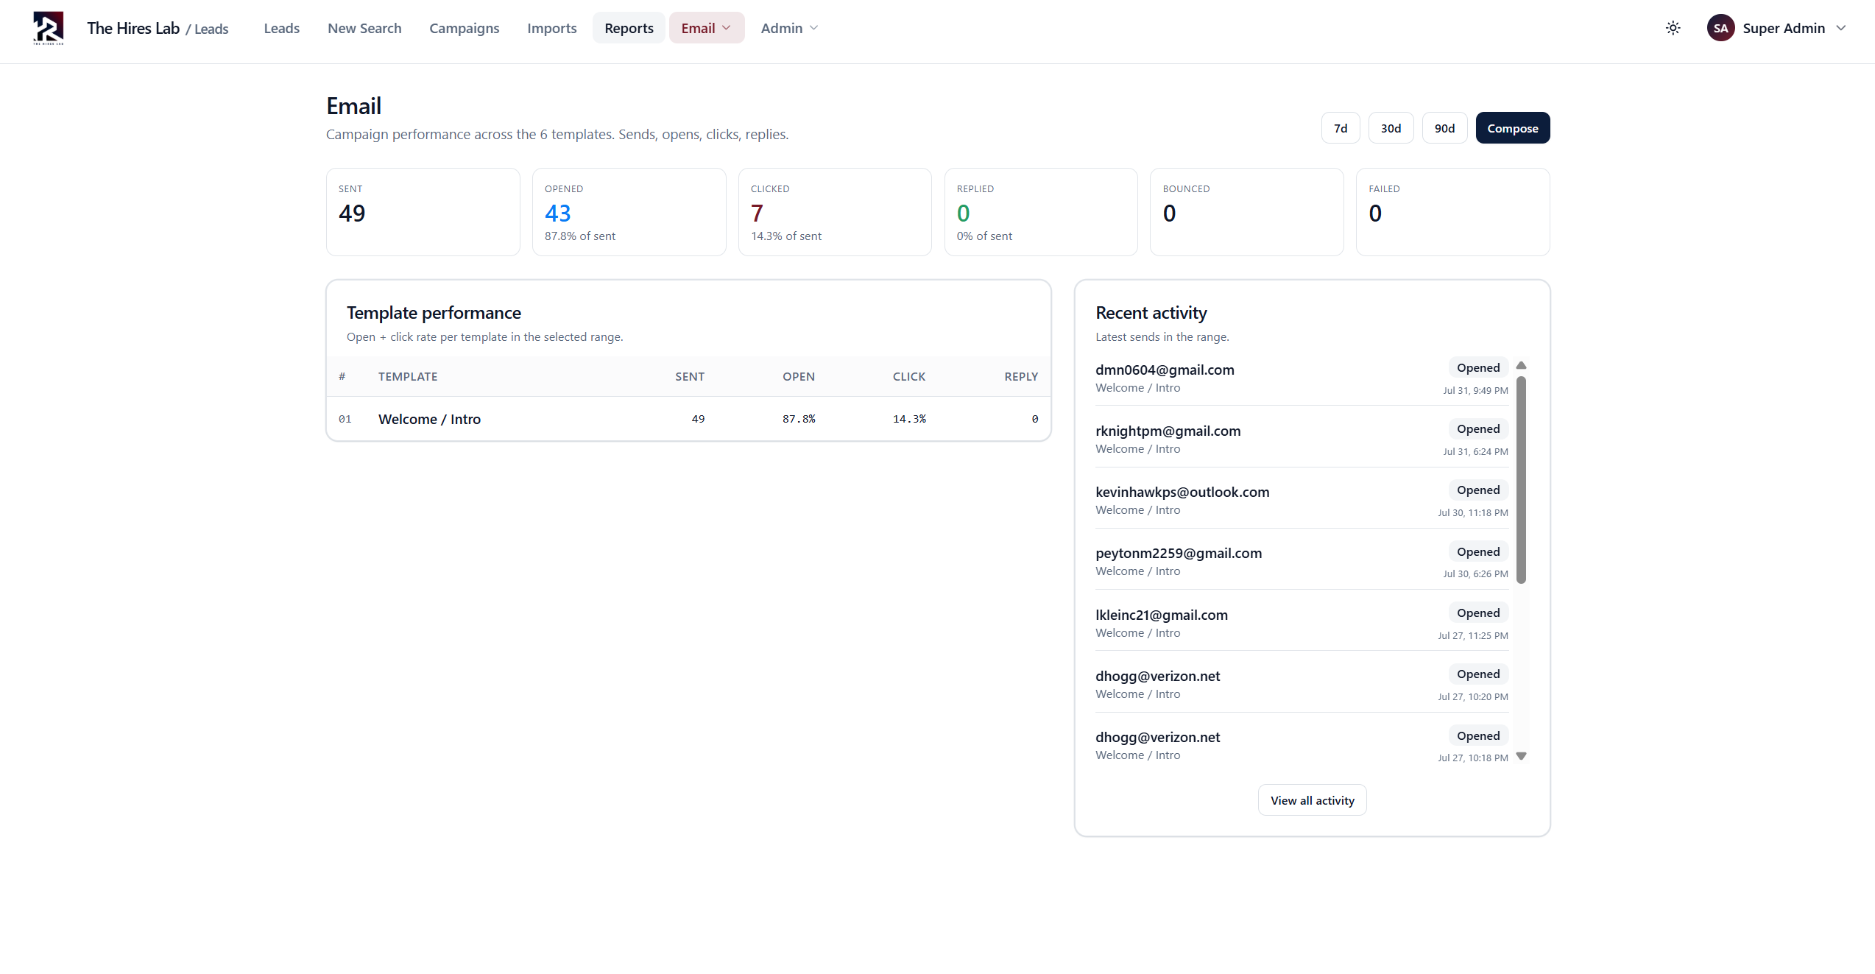This screenshot has height=974, width=1875.
Task: Expand the Admin nav dropdown
Action: tap(789, 28)
